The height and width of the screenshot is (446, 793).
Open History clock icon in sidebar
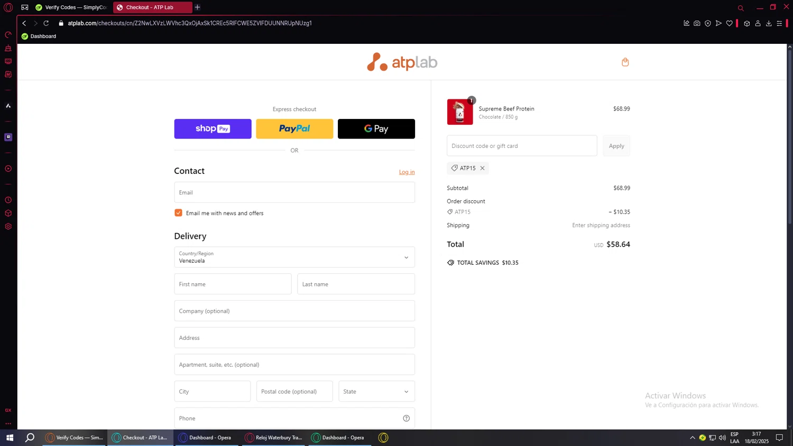(8, 200)
